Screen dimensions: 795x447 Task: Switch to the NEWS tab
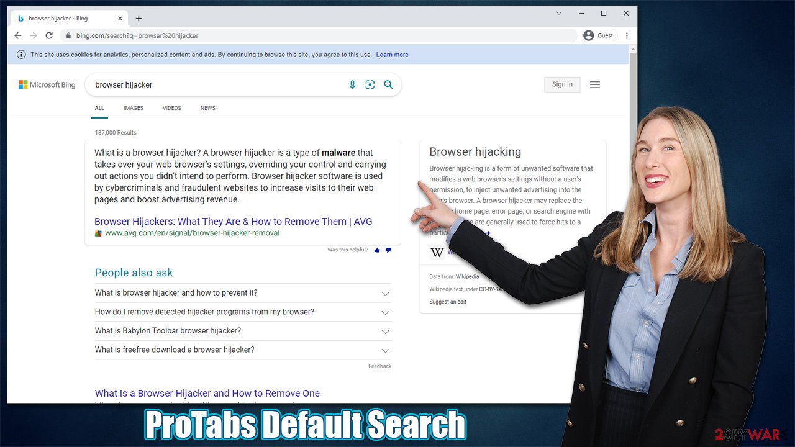pos(208,108)
